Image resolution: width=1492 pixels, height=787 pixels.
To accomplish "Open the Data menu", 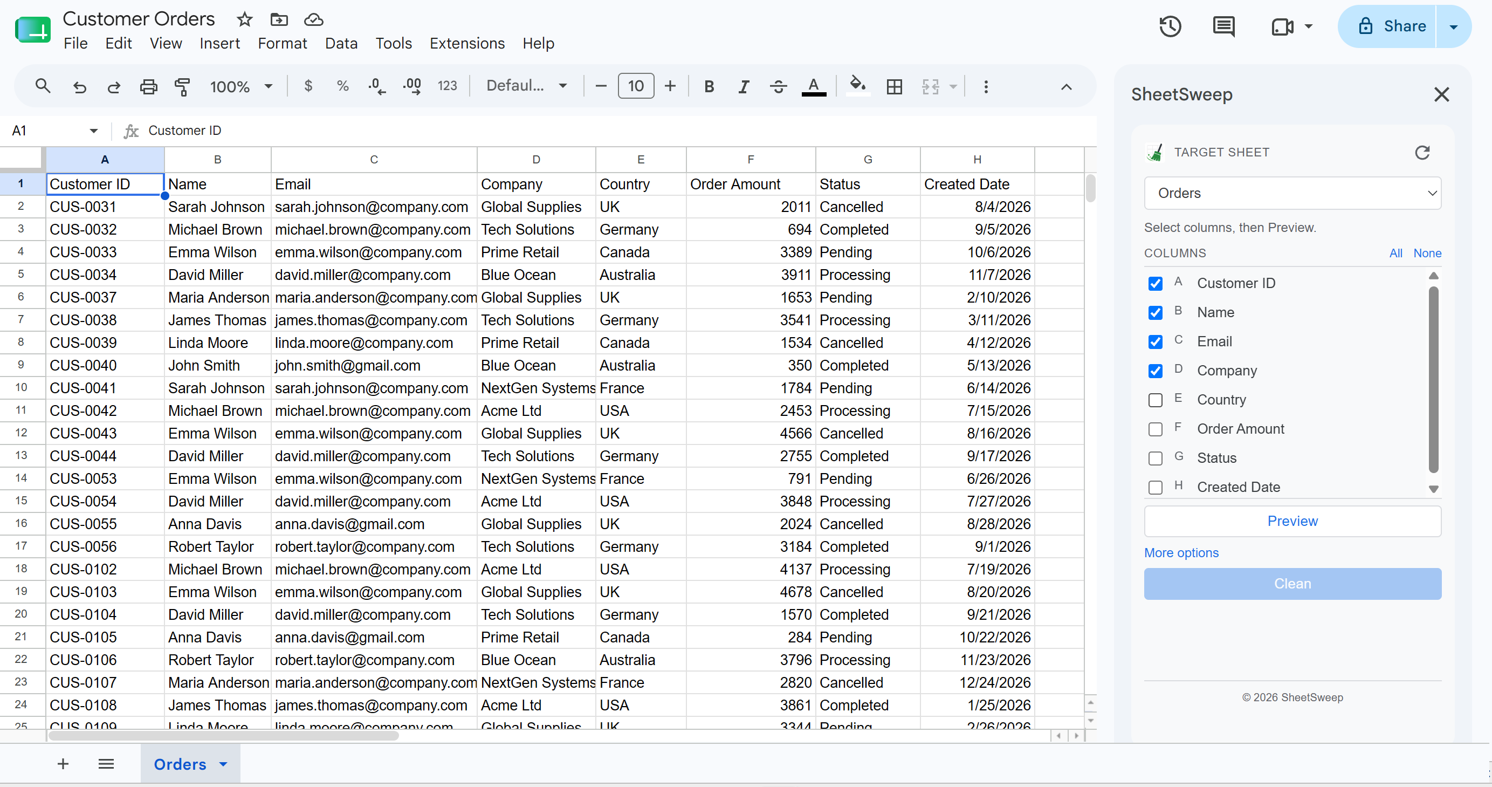I will pyautogui.click(x=341, y=44).
